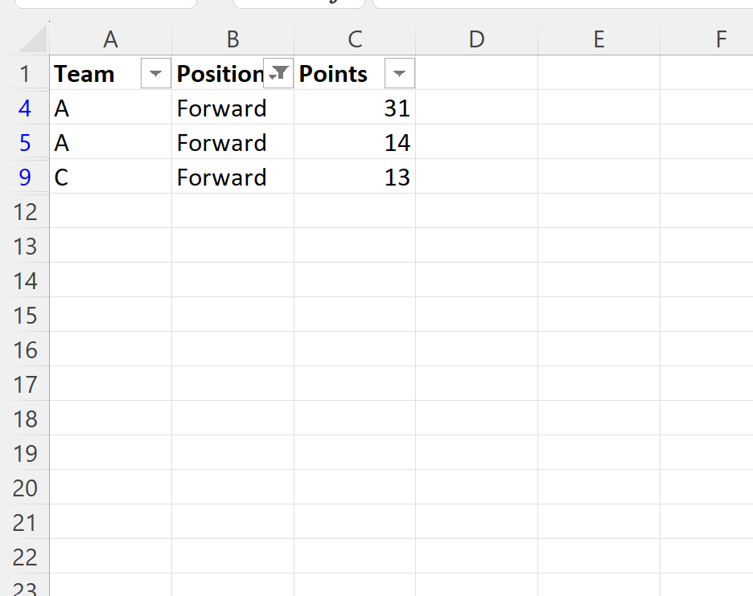The image size is (753, 596).
Task: Select row 12 header
Action: [x=24, y=211]
